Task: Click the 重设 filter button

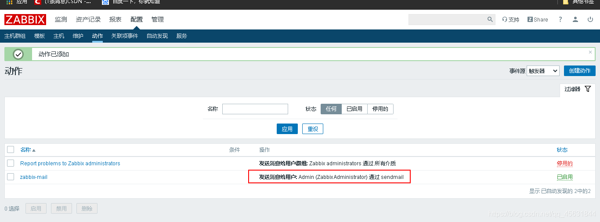Action: 313,129
